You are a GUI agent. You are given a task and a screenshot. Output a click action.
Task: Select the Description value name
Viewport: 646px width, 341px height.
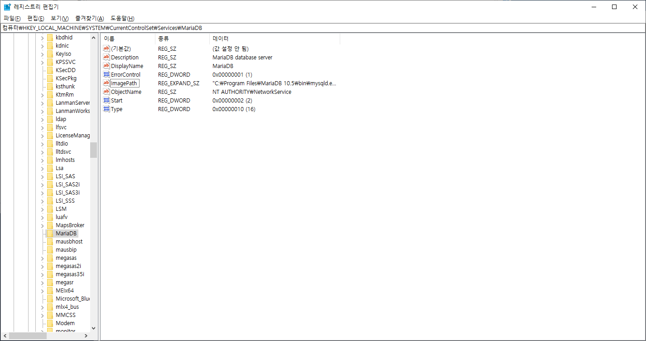point(125,57)
